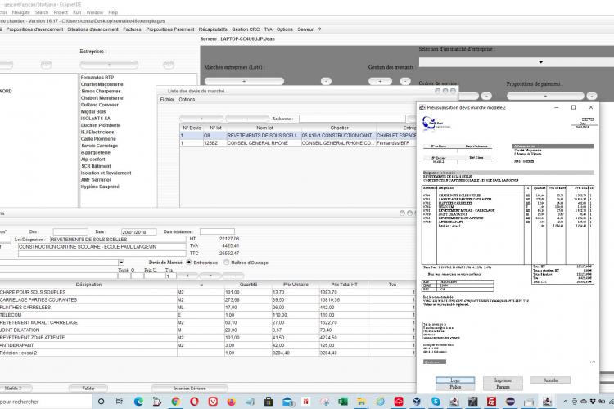This screenshot has width=614, height=409.
Task: Open Fichier menu in devis list window
Action: [167, 100]
